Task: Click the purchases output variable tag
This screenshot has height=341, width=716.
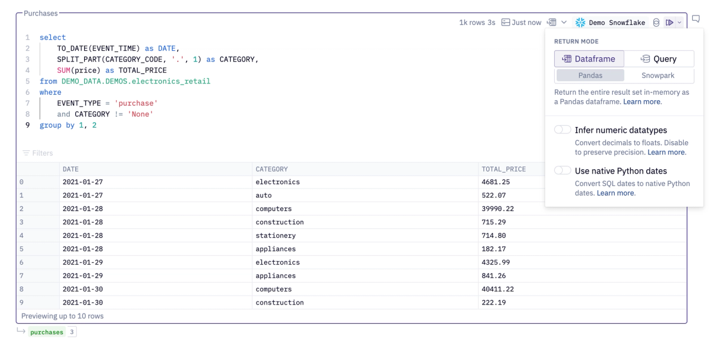Action: tap(47, 332)
